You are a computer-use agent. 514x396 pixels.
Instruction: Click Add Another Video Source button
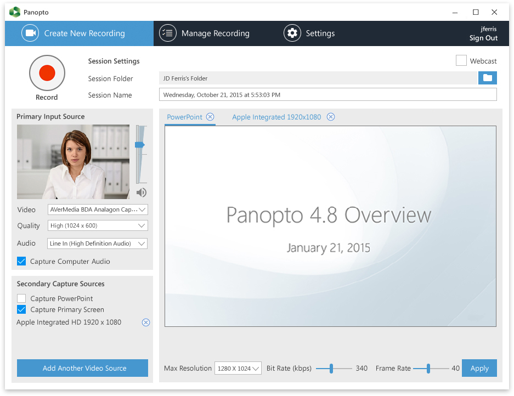click(82, 368)
